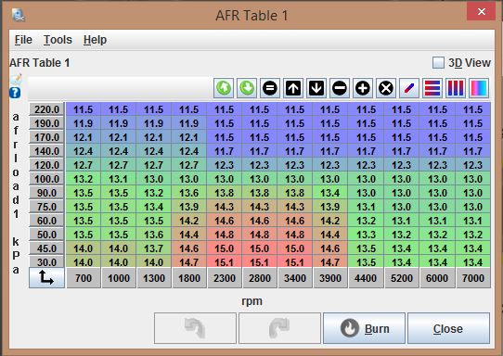Click the multiply cells X icon

(x=386, y=88)
